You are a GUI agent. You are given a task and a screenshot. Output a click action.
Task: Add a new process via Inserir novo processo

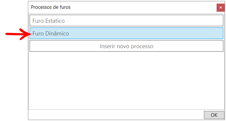pyautogui.click(x=126, y=46)
